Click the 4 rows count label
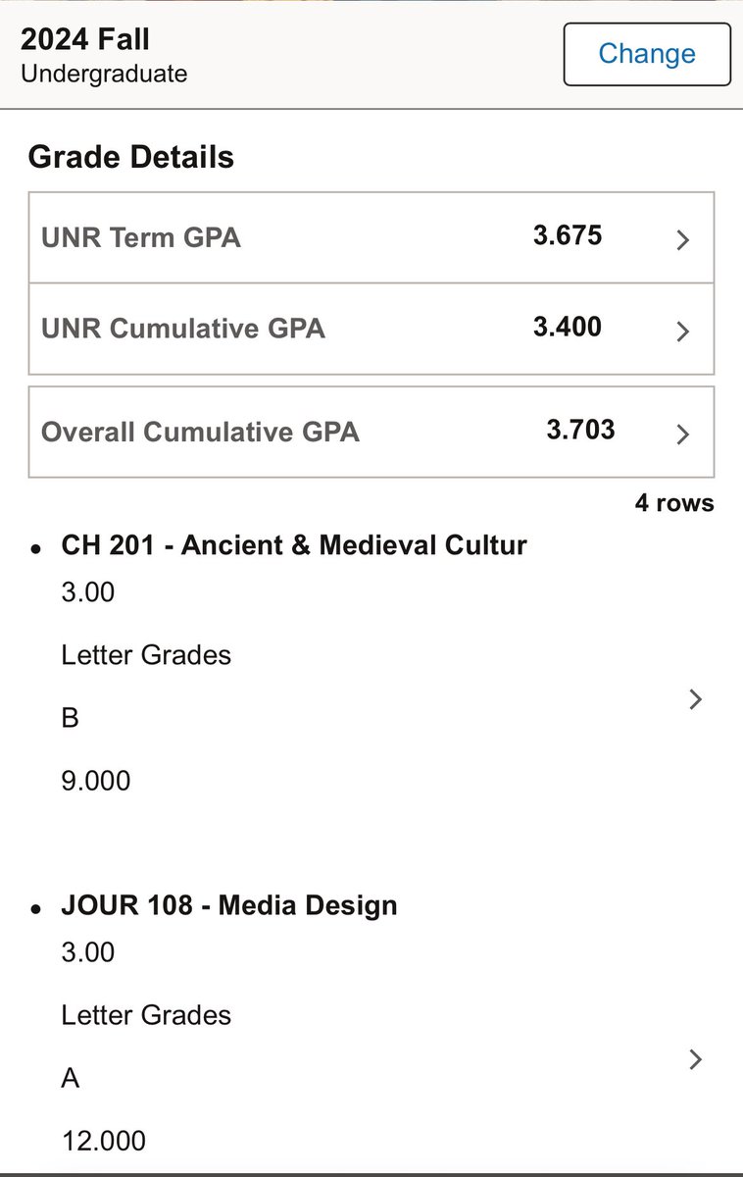 pyautogui.click(x=674, y=503)
